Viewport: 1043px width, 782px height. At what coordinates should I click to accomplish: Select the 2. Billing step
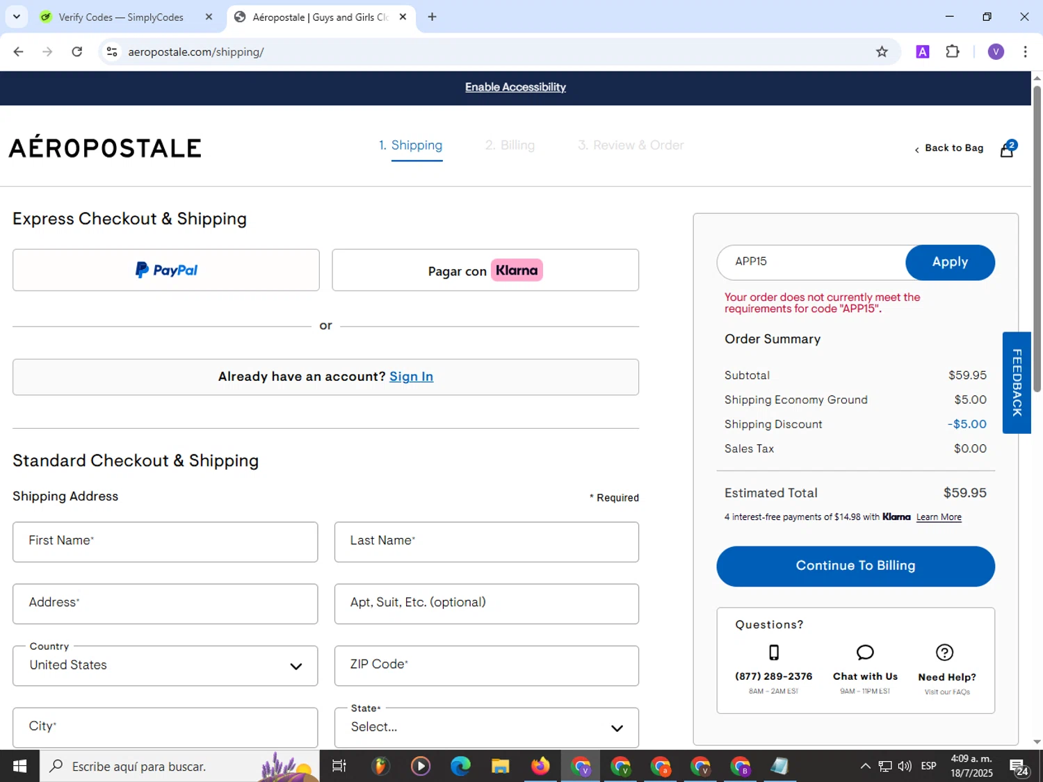tap(510, 145)
